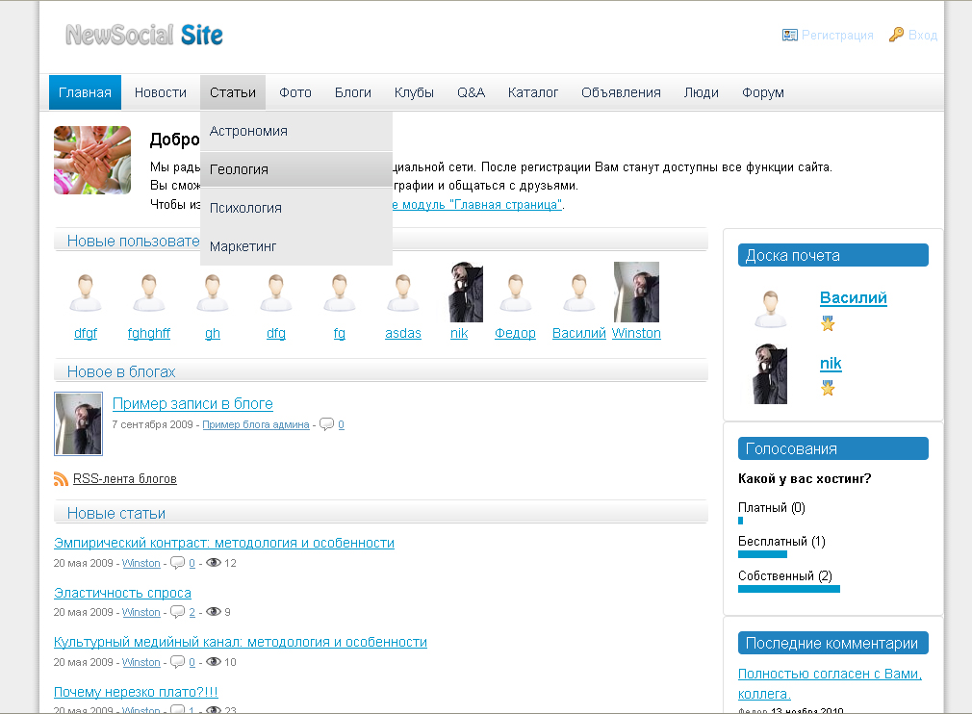The image size is (972, 714).
Task: Select Психология in the dropdown
Action: pos(245,207)
